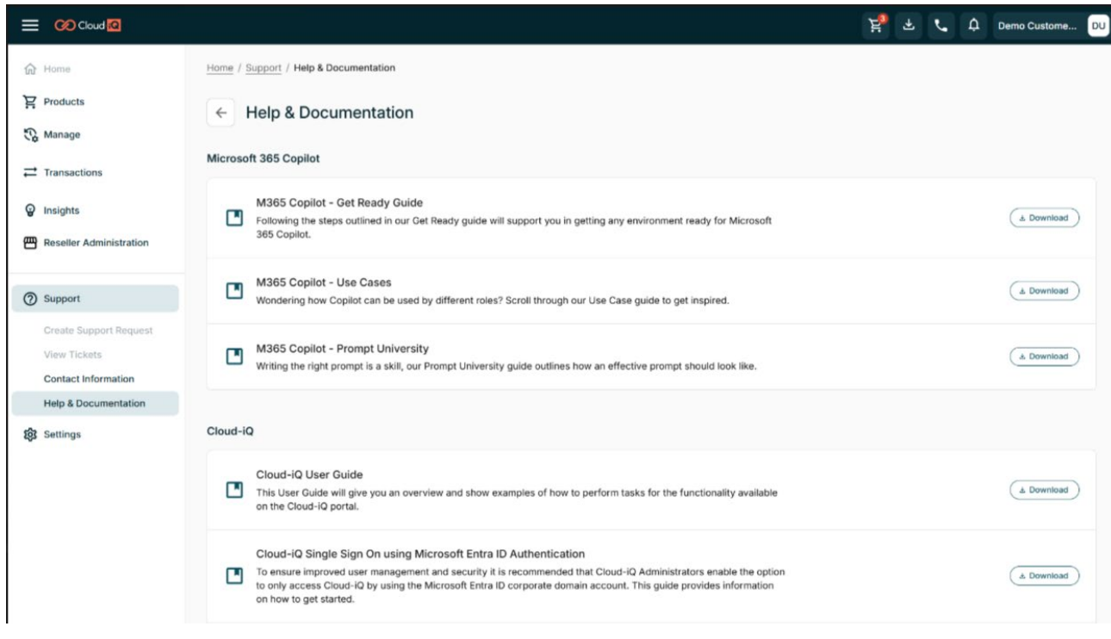Select Create Support Request
The width and height of the screenshot is (1111, 639).
point(98,331)
